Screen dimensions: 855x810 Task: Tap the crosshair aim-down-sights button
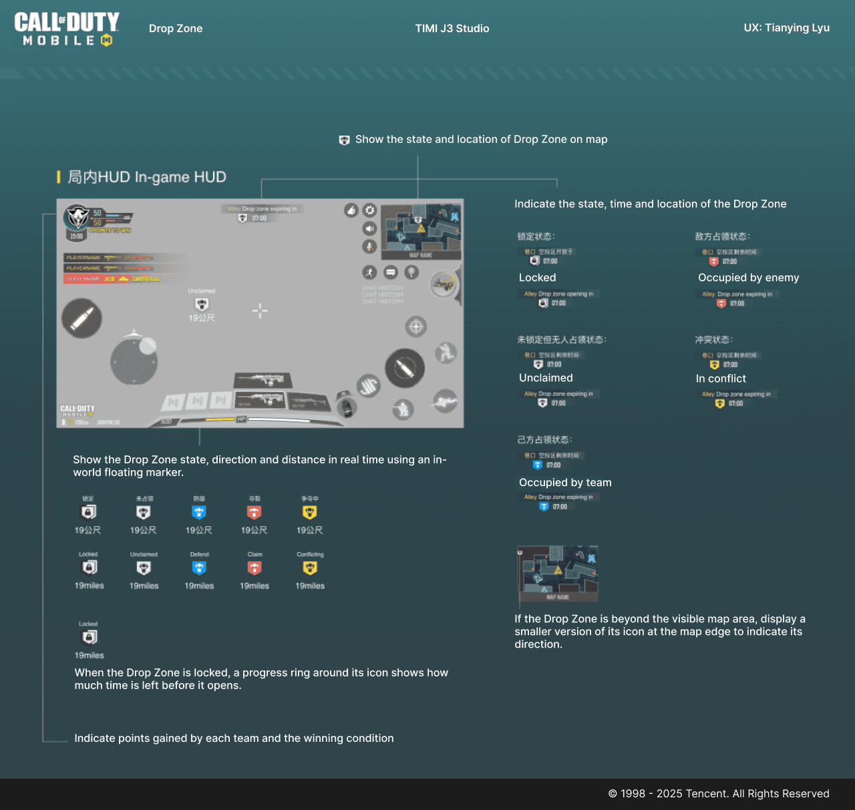click(x=416, y=327)
